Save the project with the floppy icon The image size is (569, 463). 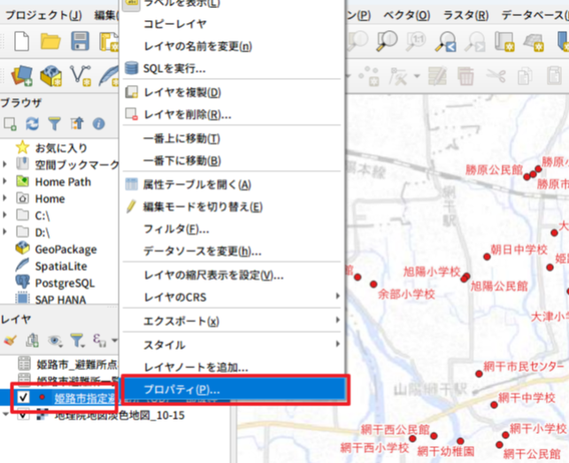(x=80, y=41)
